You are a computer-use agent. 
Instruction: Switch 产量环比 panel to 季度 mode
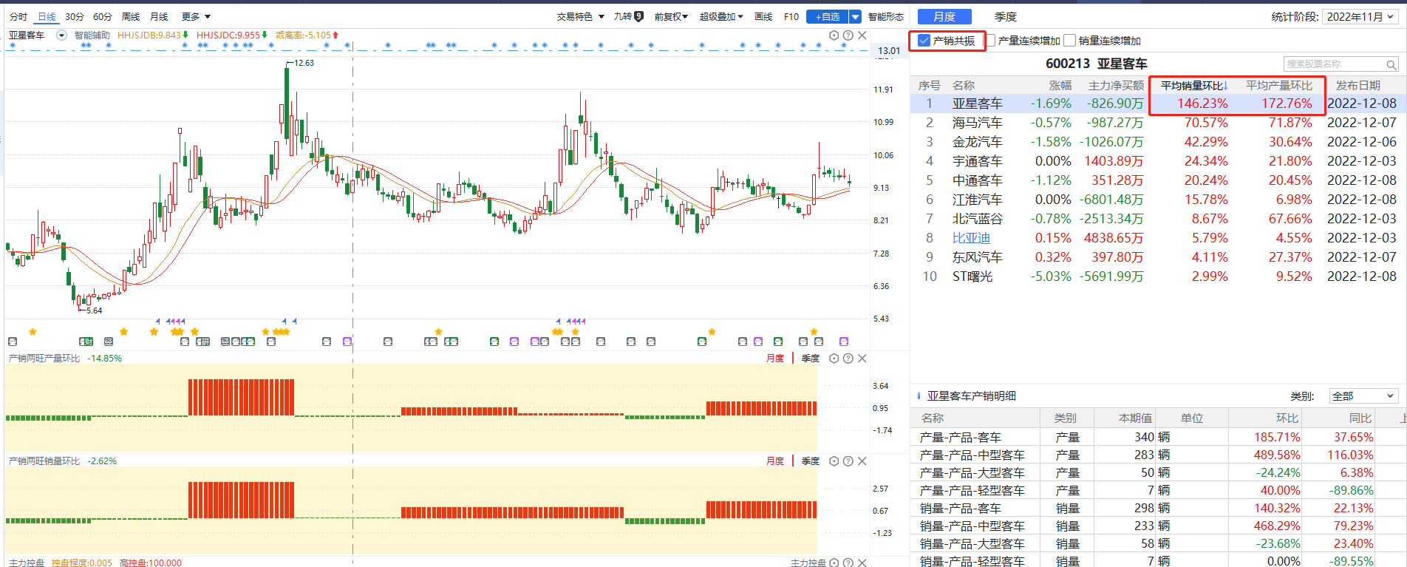coord(811,359)
